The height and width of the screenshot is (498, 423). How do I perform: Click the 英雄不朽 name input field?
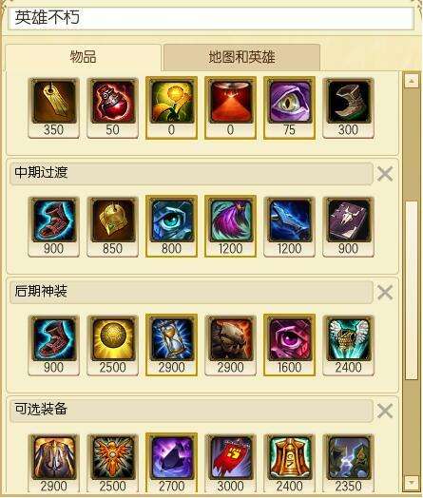211,18
